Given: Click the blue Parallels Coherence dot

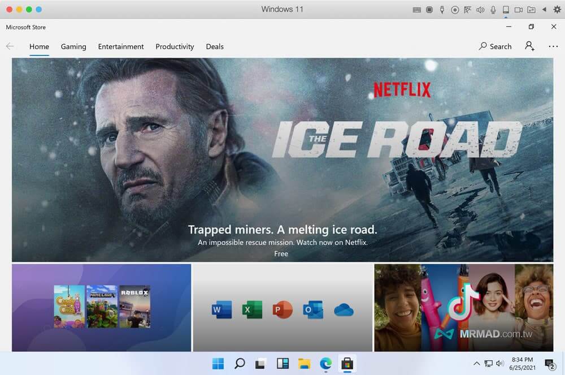Looking at the screenshot, I should (x=38, y=10).
